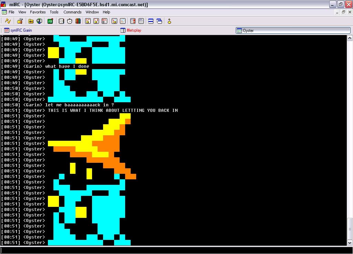
Task: Tile windows using toolbar icon
Action: 151,21
